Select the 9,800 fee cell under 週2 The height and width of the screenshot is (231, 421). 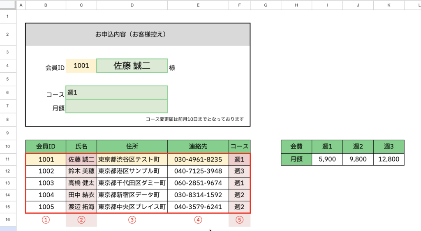pyautogui.click(x=358, y=159)
